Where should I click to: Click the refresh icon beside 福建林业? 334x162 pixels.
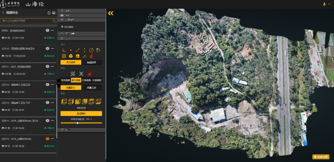(x=49, y=13)
